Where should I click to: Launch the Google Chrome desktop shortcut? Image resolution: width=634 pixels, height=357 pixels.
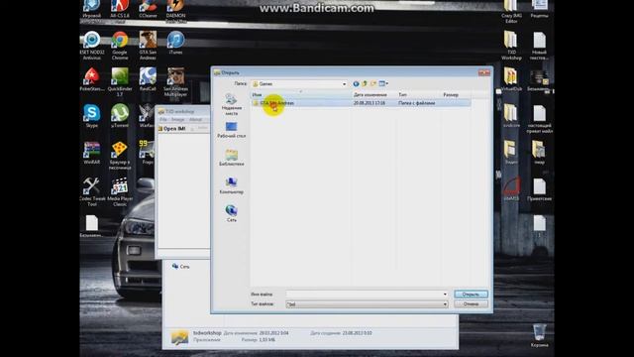click(120, 46)
